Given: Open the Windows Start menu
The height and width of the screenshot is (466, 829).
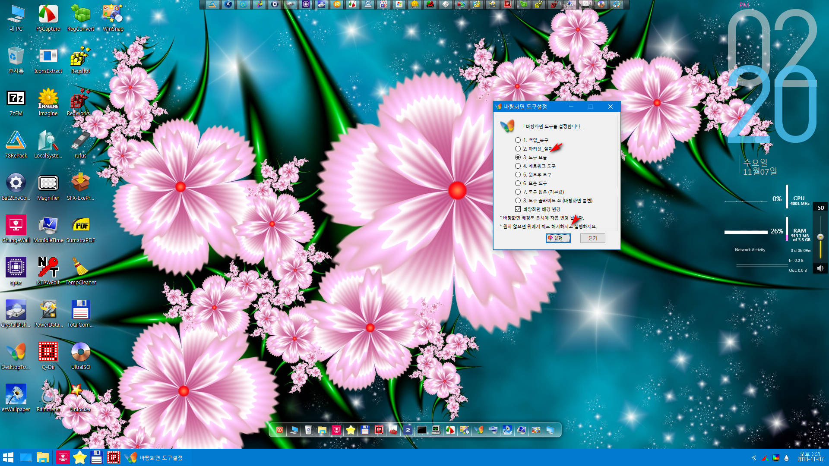Looking at the screenshot, I should pyautogui.click(x=8, y=457).
